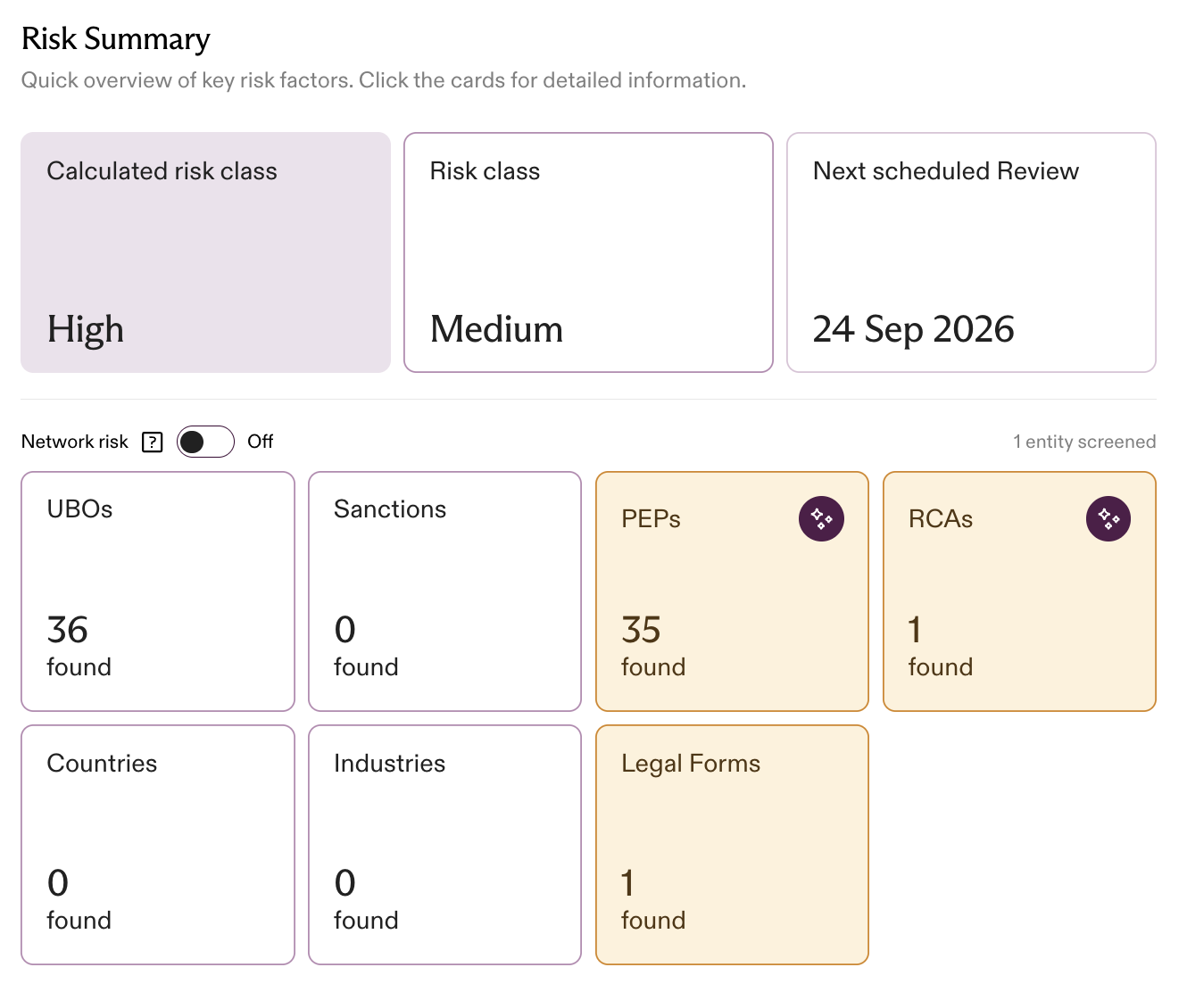Open the Industries card
This screenshot has width=1187, height=992.
[444, 845]
